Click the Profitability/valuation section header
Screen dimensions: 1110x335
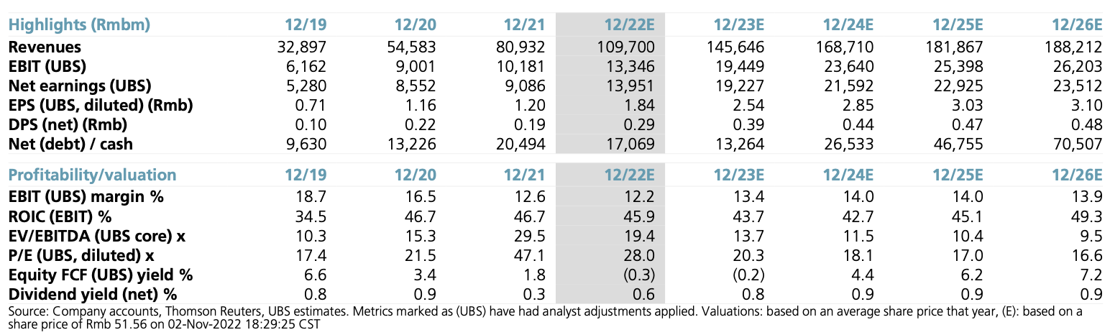[92, 175]
